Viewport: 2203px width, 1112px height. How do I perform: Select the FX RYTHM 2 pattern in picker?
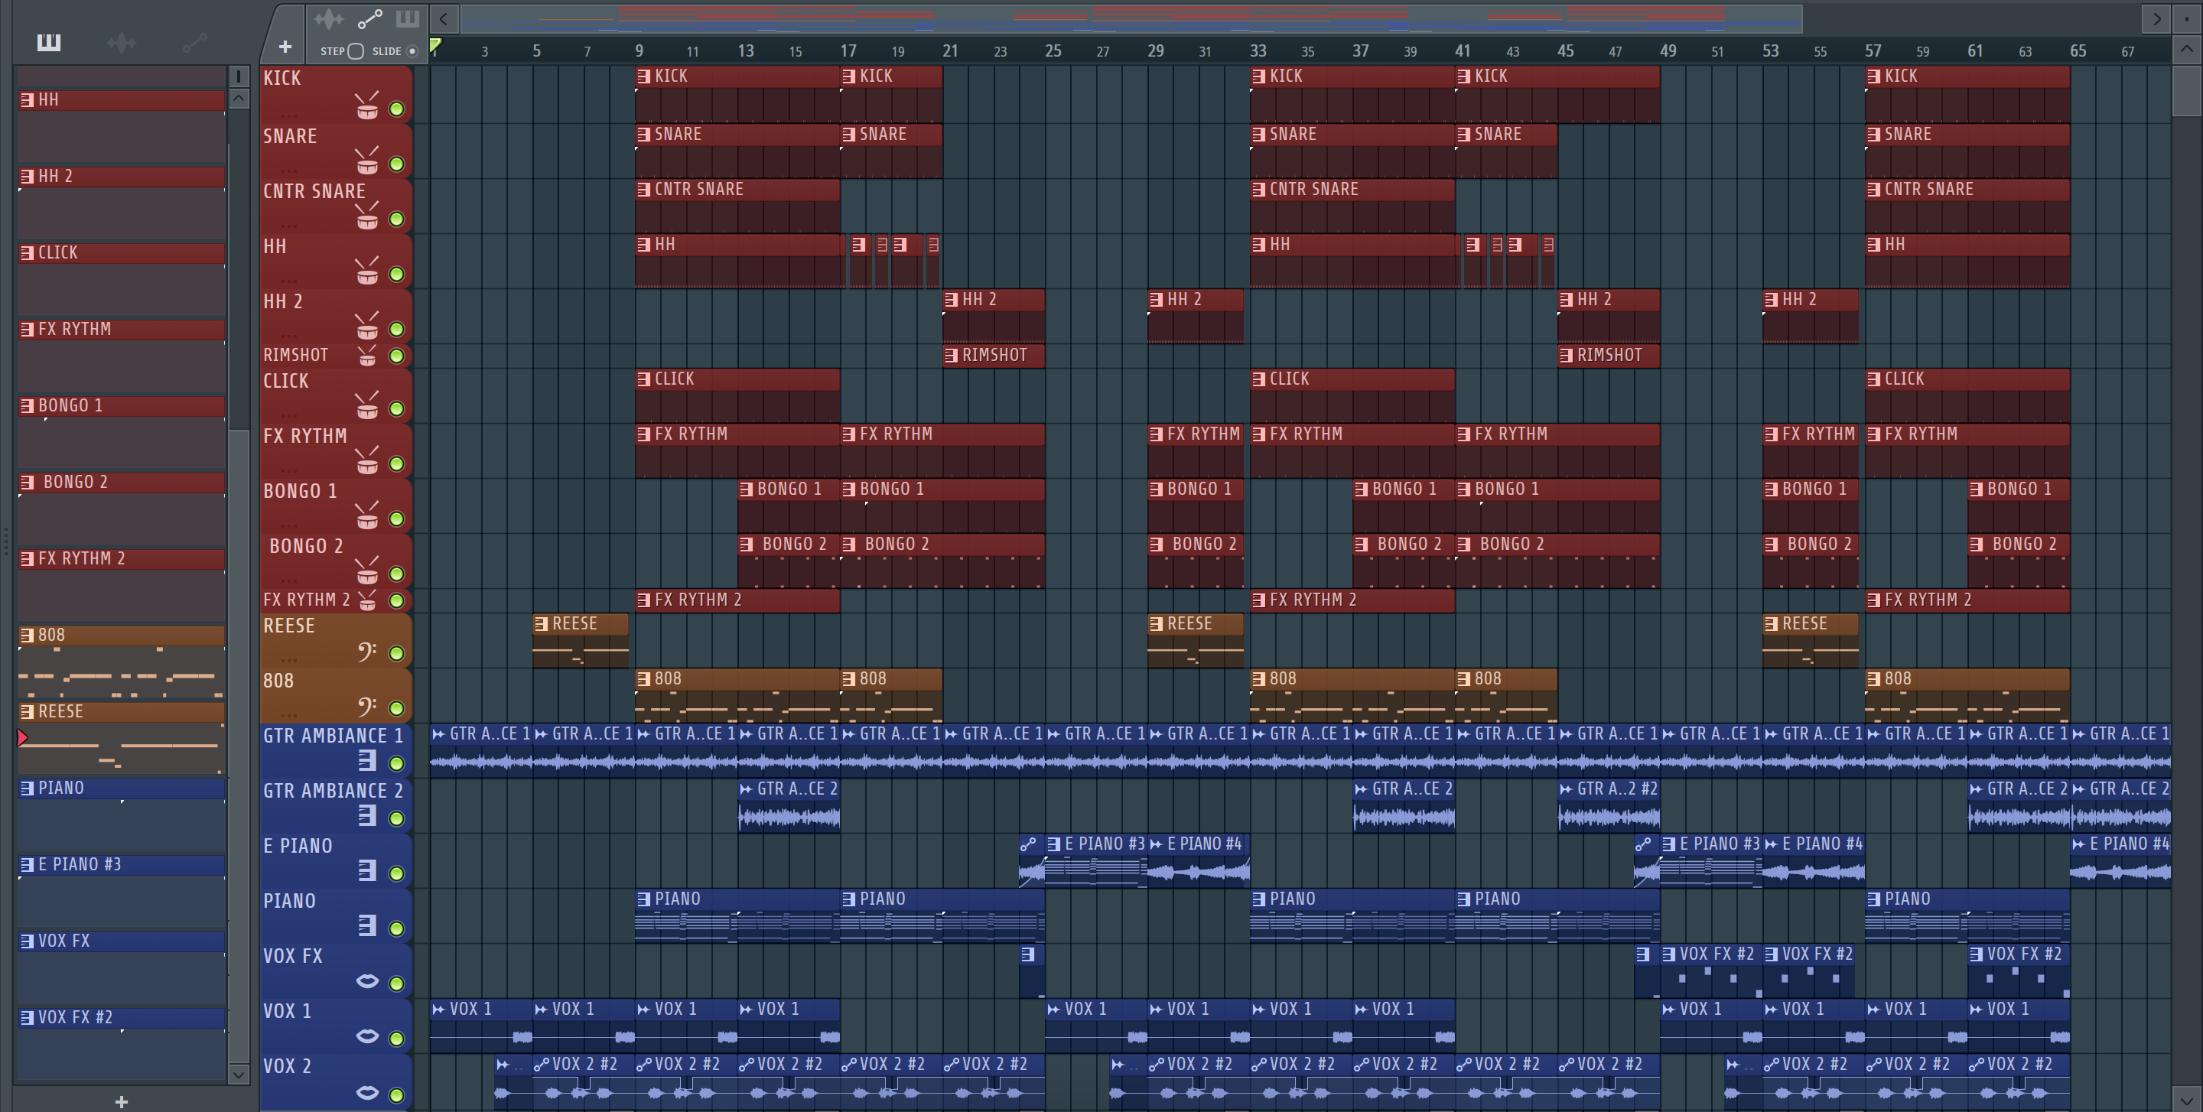pyautogui.click(x=122, y=559)
